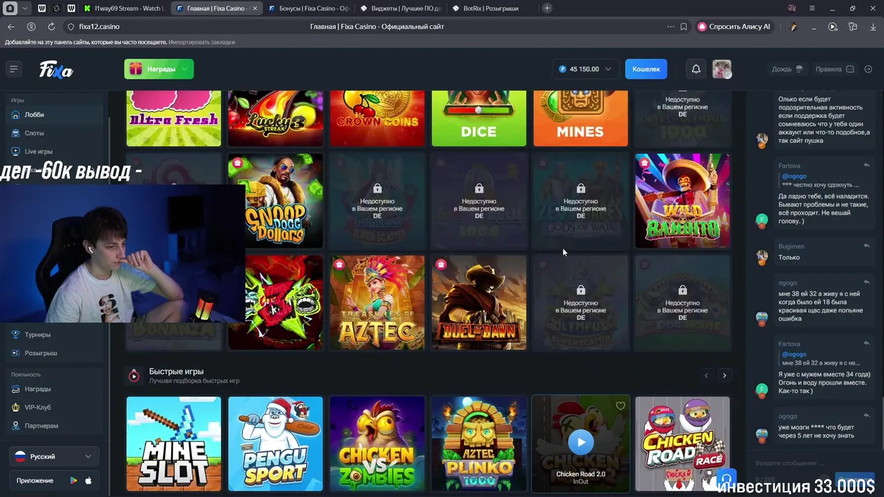
Task: Collapse the chat panel arrow icon
Action: point(869,69)
